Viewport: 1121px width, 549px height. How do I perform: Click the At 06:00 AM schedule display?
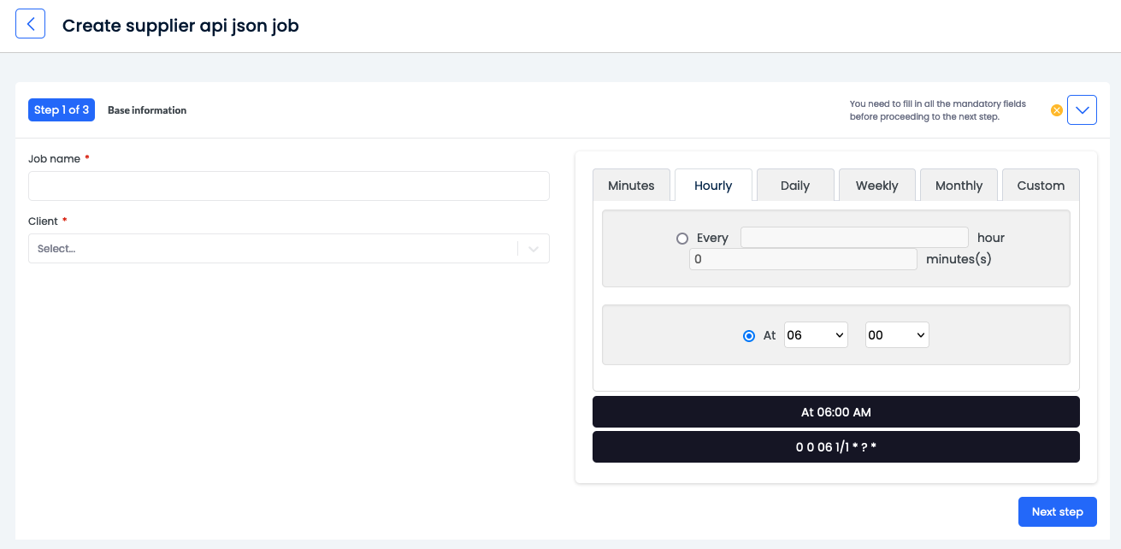pyautogui.click(x=836, y=411)
